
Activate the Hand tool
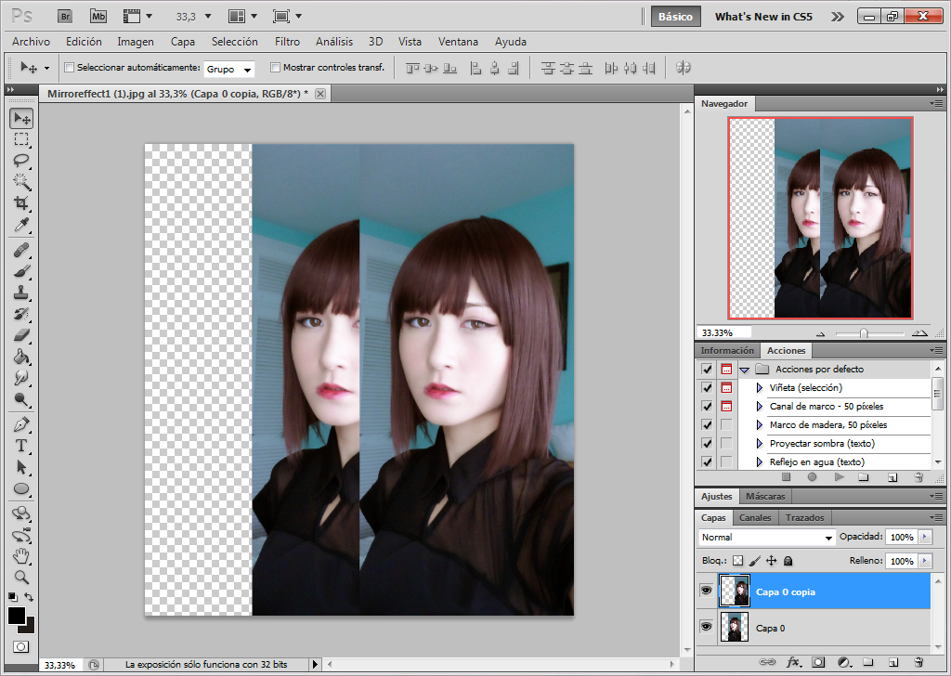pos(21,554)
